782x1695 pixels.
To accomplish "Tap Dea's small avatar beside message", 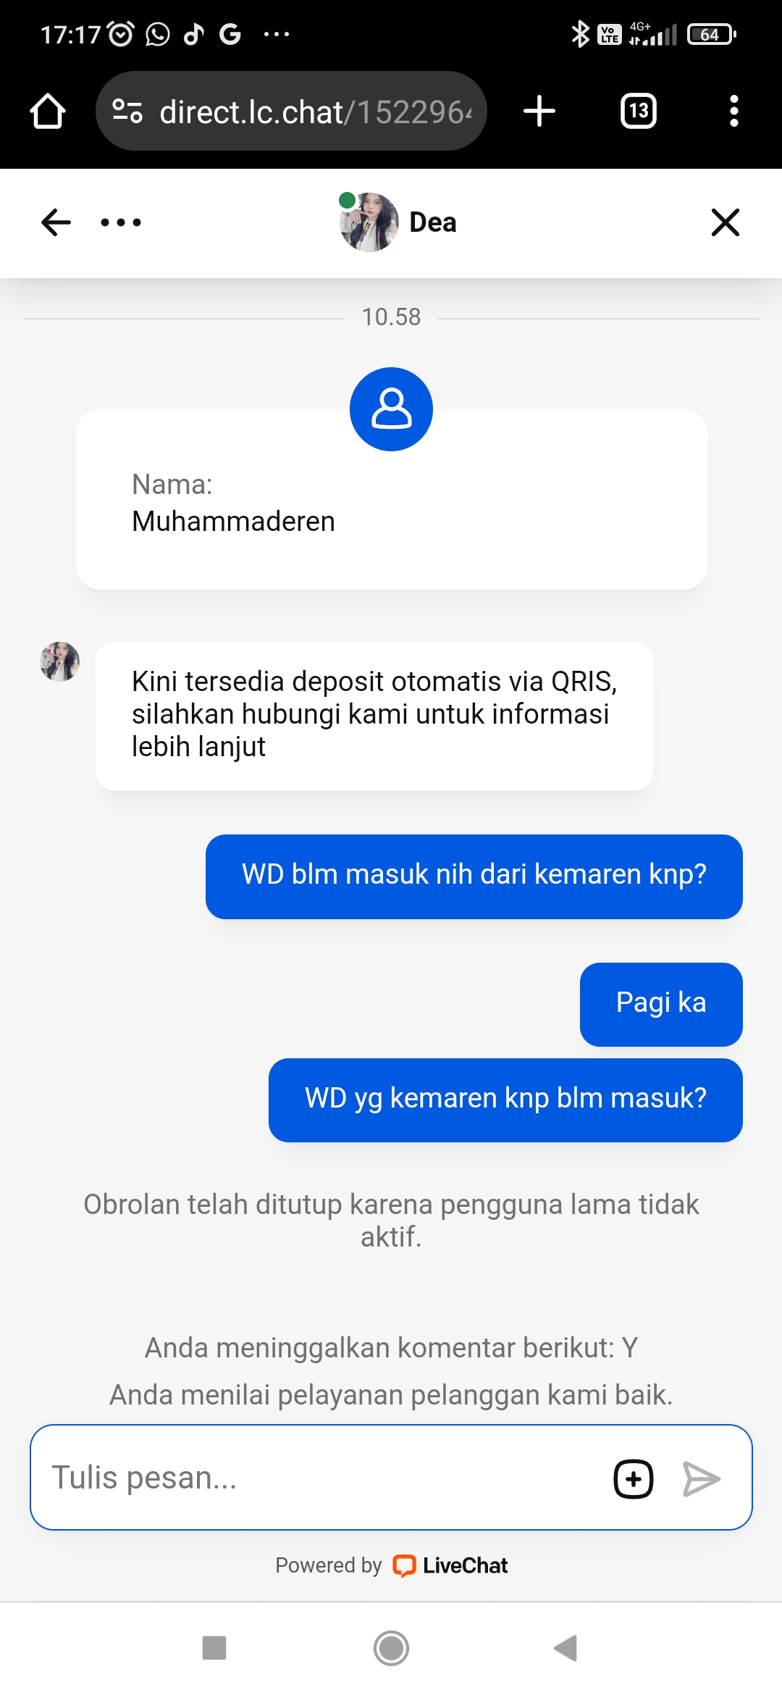I will (x=59, y=661).
